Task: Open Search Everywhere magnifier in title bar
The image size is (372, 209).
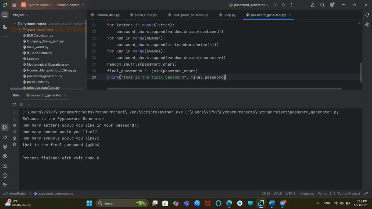Action: [x=322, y=5]
